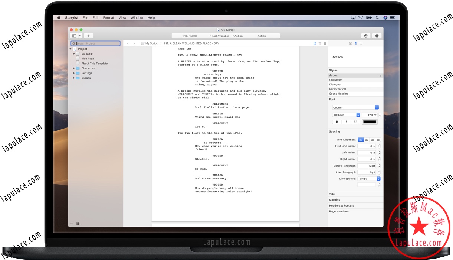The width and height of the screenshot is (453, 260).
Task: Click the battery status icon
Action: [369, 17]
